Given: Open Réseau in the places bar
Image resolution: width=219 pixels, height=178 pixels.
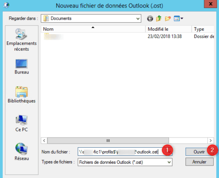Looking at the screenshot, I should click(22, 152).
